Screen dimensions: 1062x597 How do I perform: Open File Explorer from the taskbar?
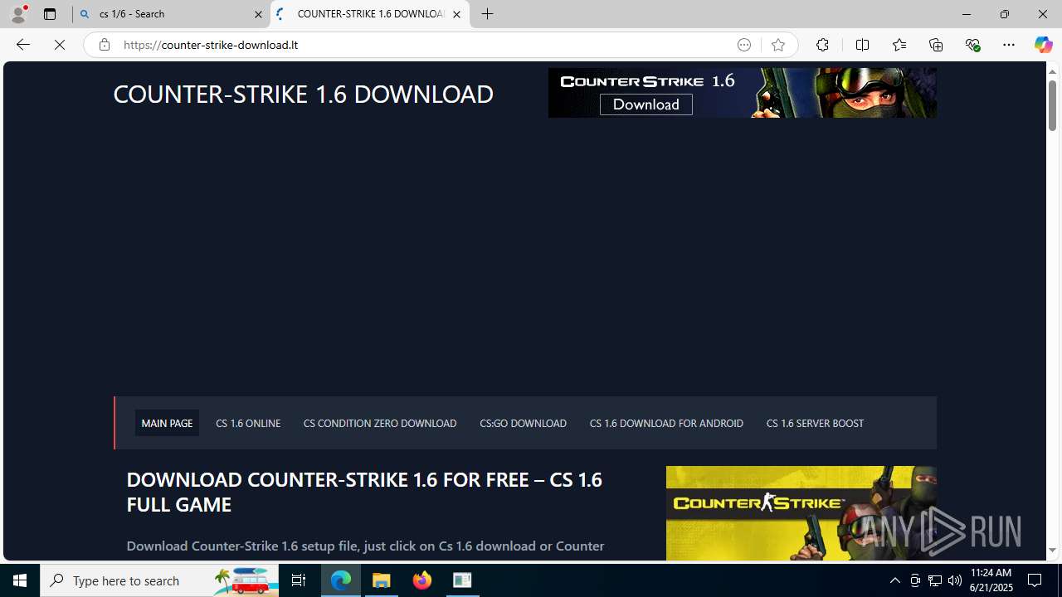(382, 580)
